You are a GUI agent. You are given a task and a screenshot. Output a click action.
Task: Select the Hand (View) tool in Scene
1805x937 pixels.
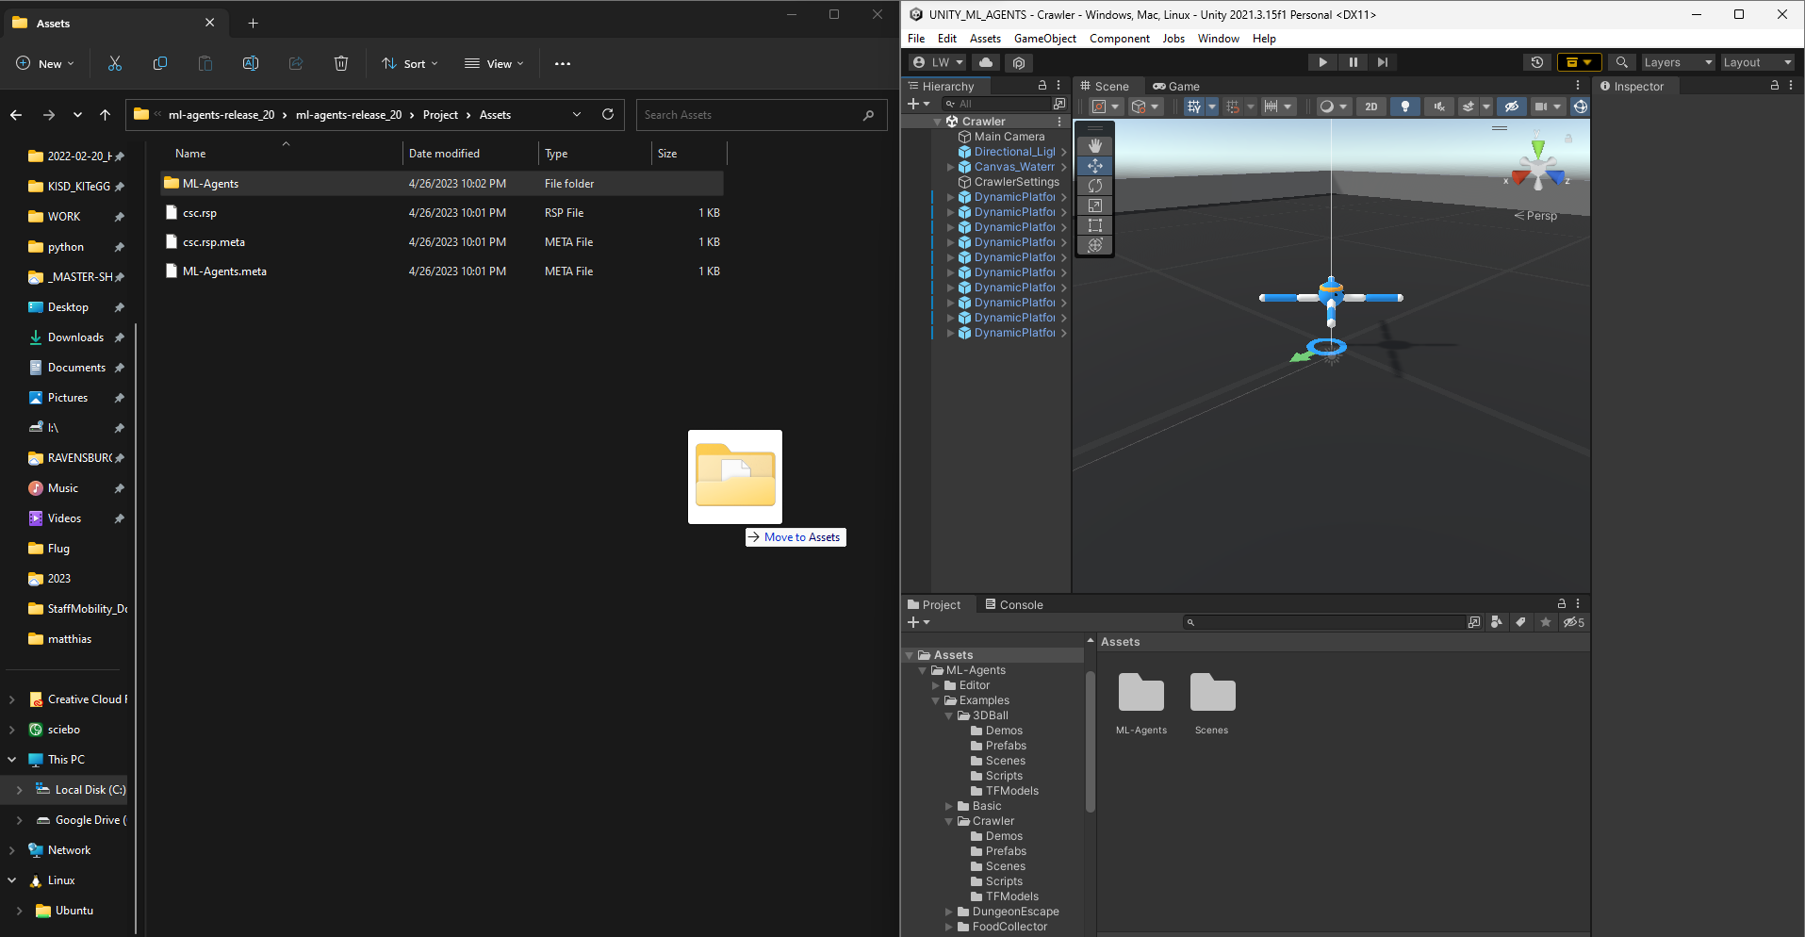coord(1094,146)
